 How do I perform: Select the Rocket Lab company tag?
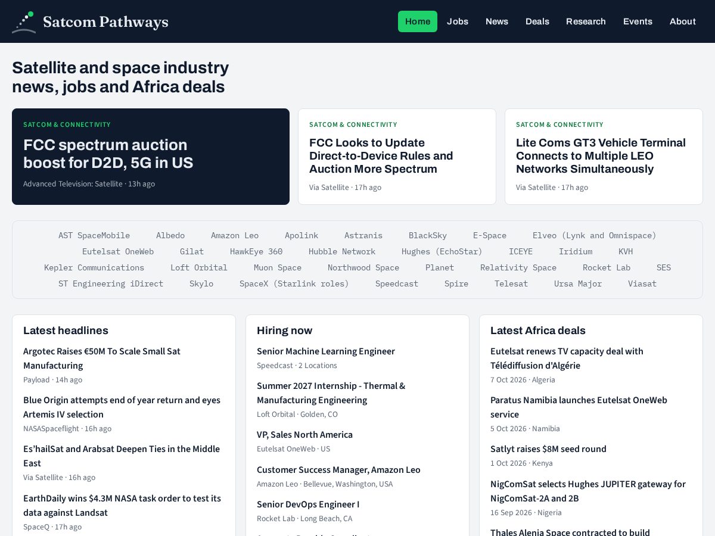(607, 267)
